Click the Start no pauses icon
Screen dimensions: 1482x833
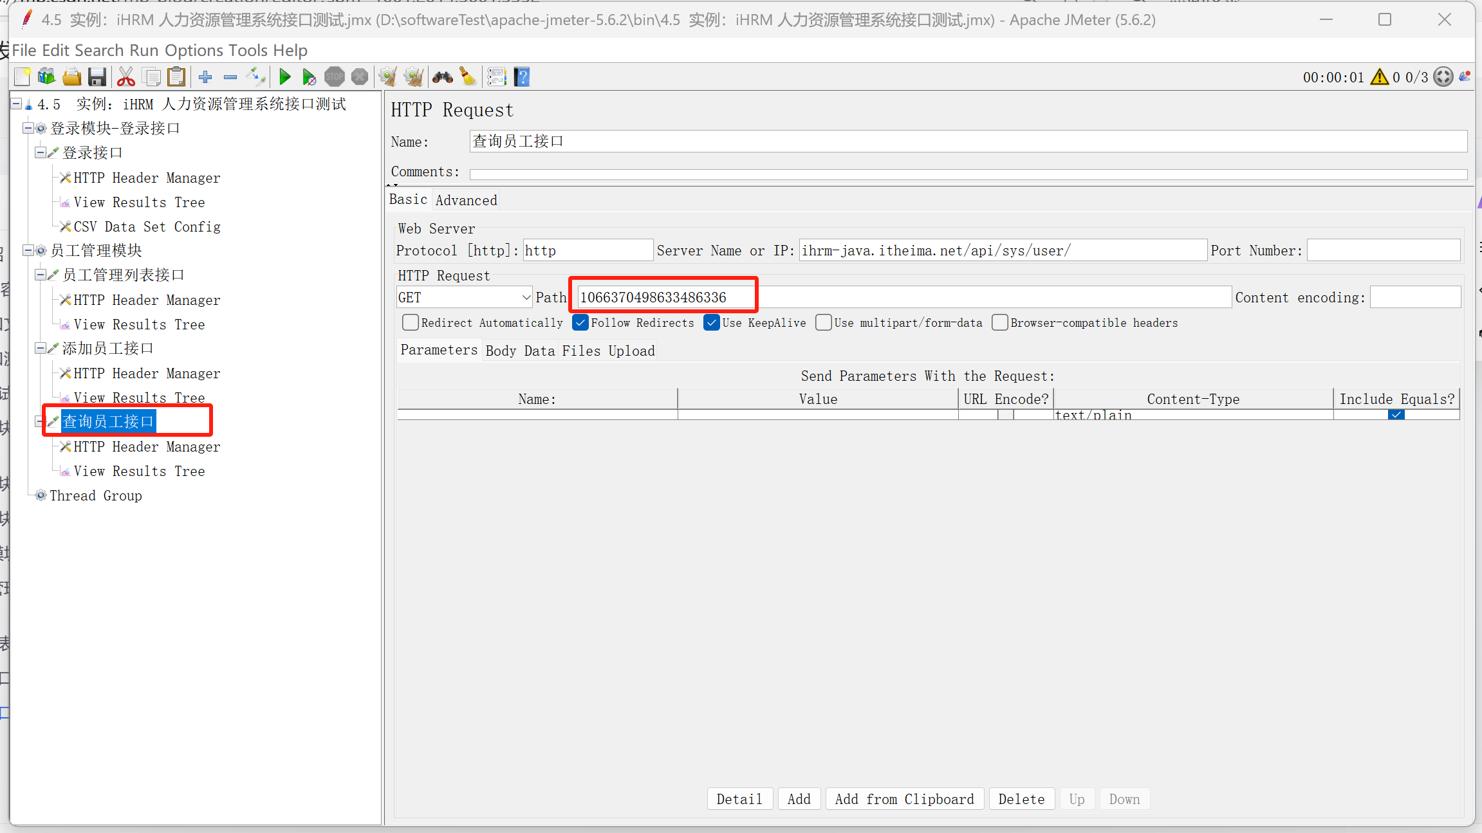pyautogui.click(x=310, y=77)
